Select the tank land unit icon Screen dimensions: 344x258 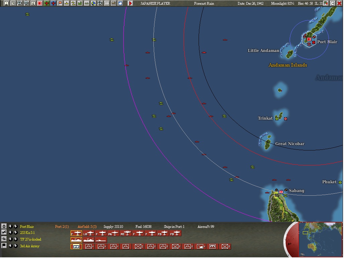200,247
